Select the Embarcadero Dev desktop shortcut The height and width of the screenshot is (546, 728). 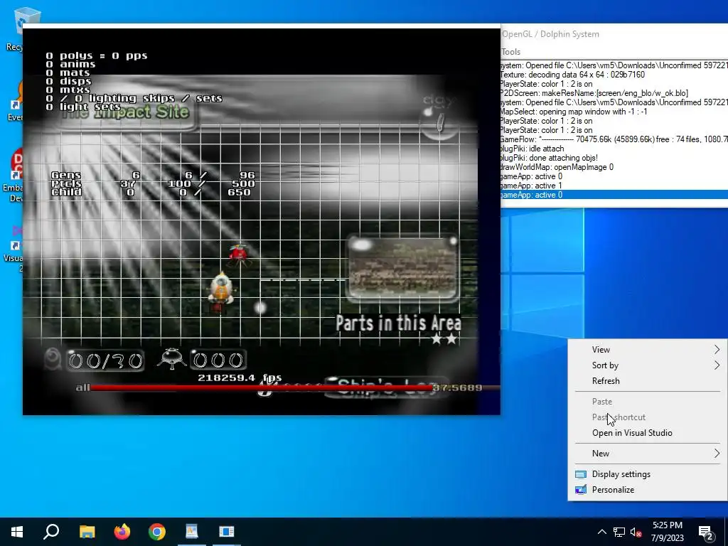(x=14, y=176)
